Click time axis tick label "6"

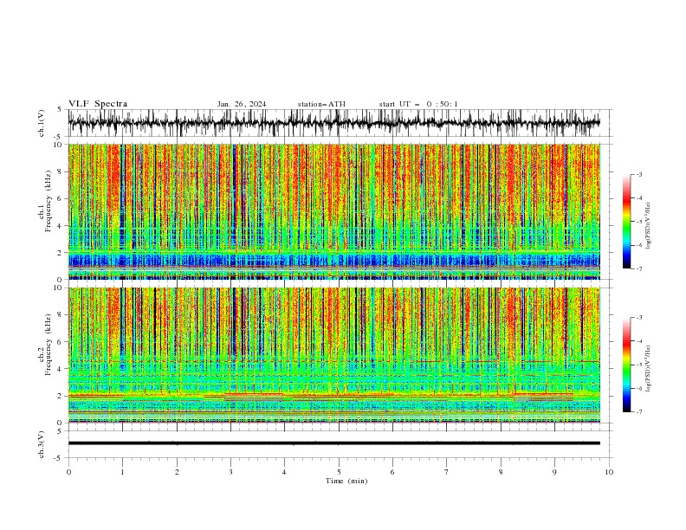pos(392,472)
